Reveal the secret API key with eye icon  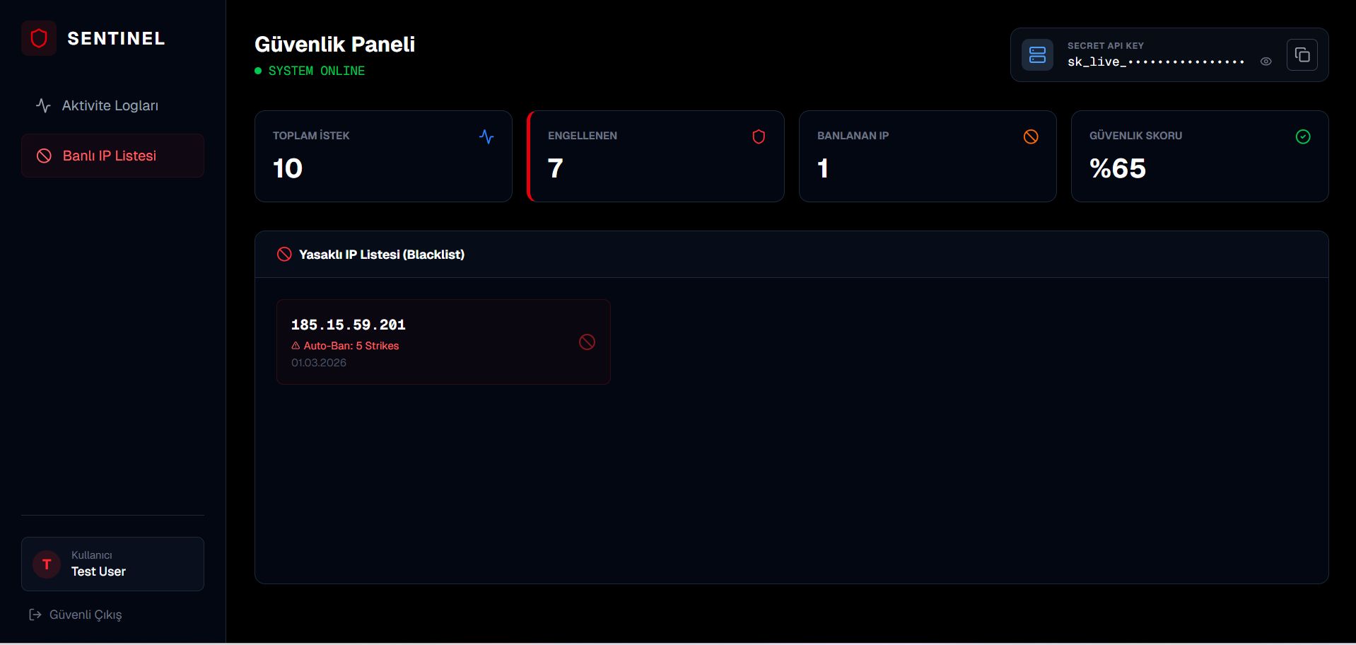point(1266,62)
